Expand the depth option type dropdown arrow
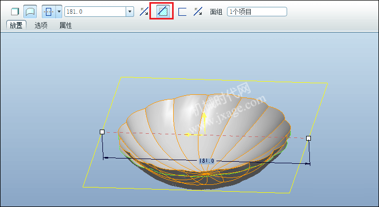 (x=59, y=12)
